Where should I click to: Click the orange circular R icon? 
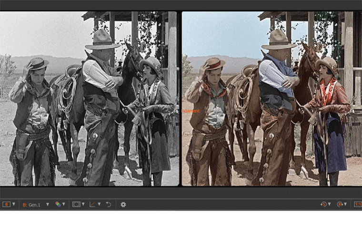pos(340,204)
